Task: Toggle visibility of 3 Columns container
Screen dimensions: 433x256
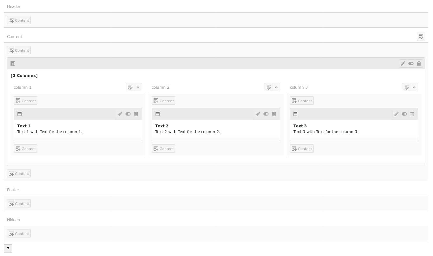Action: pos(411,64)
